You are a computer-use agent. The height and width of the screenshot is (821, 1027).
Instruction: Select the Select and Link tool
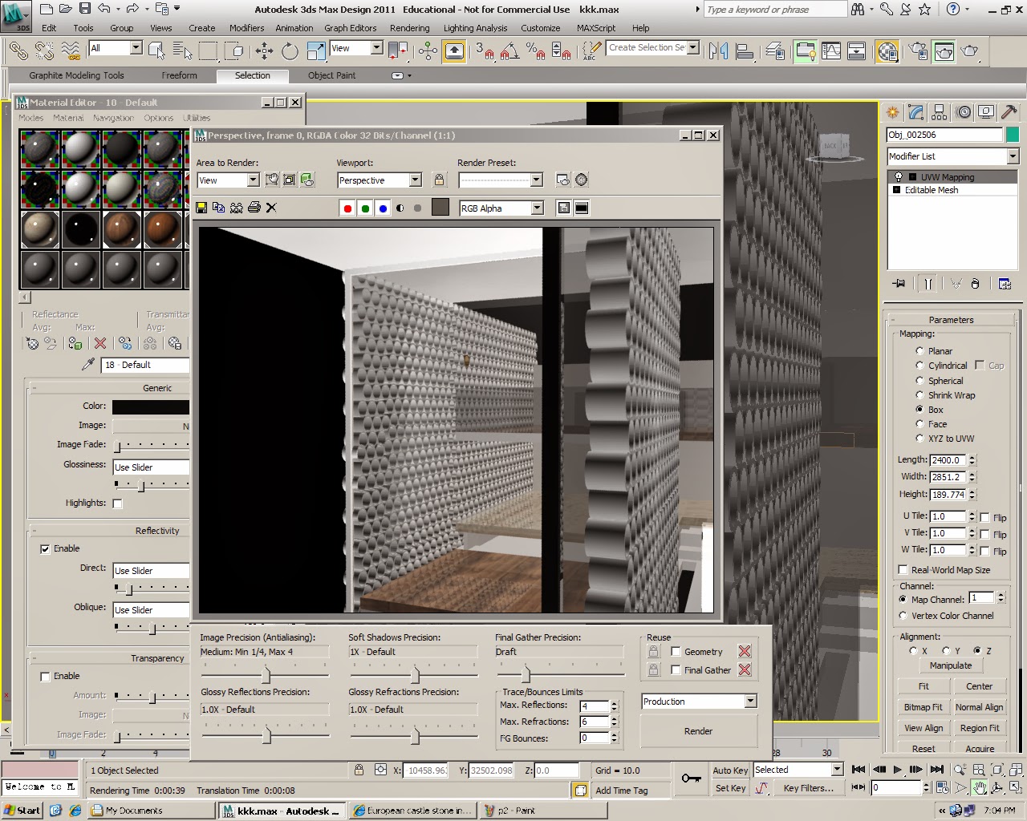click(x=18, y=51)
